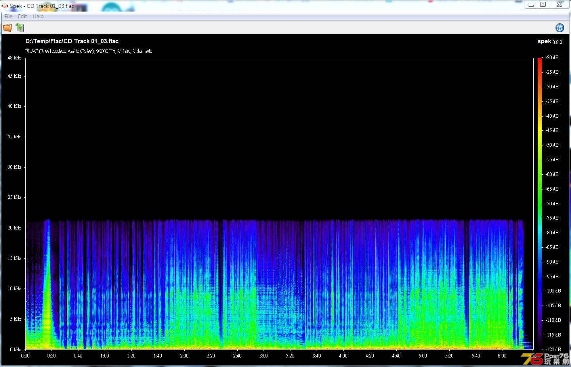Image resolution: width=571 pixels, height=367 pixels.
Task: Click the 10 kHz axis label
Action: [14, 289]
